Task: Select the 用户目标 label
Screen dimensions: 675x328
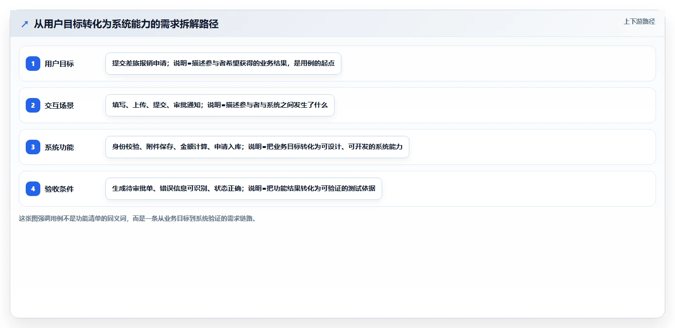Action: [59, 64]
